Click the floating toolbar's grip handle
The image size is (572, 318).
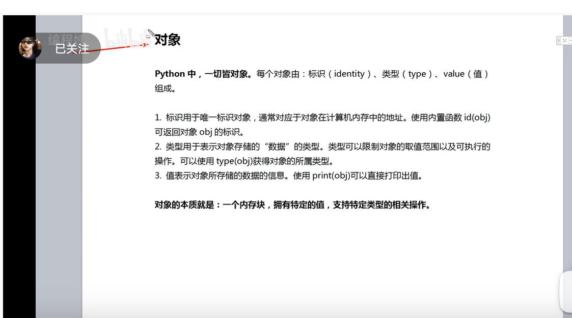point(559,40)
